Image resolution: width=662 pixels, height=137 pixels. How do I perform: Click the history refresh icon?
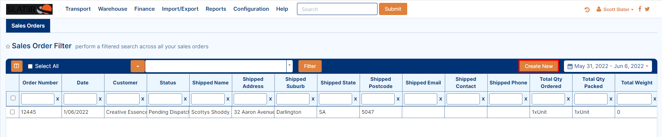[587, 10]
